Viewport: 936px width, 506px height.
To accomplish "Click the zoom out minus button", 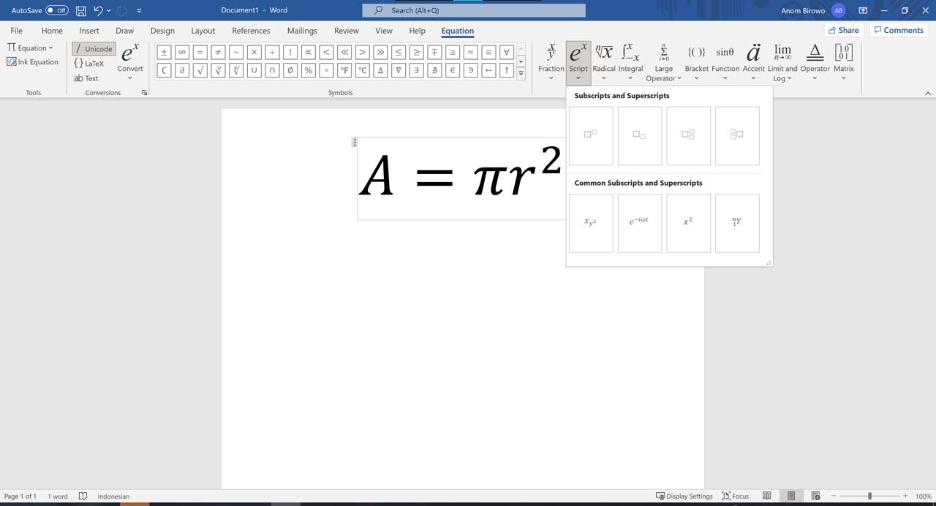I will point(833,496).
